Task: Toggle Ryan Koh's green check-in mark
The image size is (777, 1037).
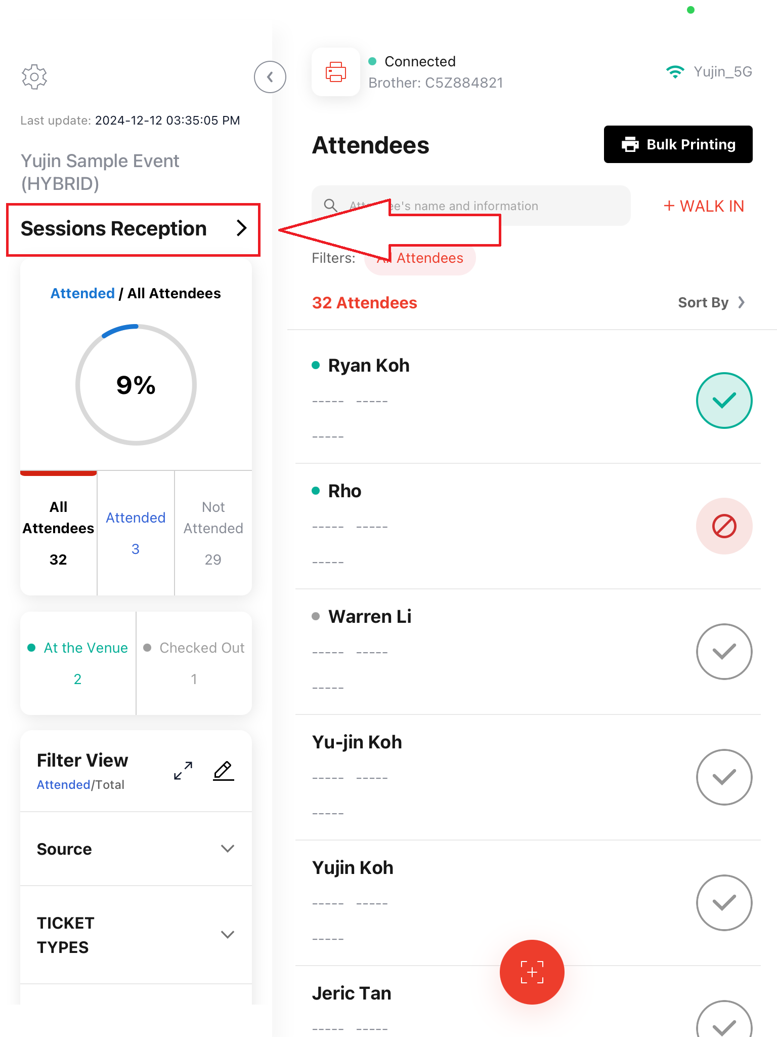Action: coord(724,401)
